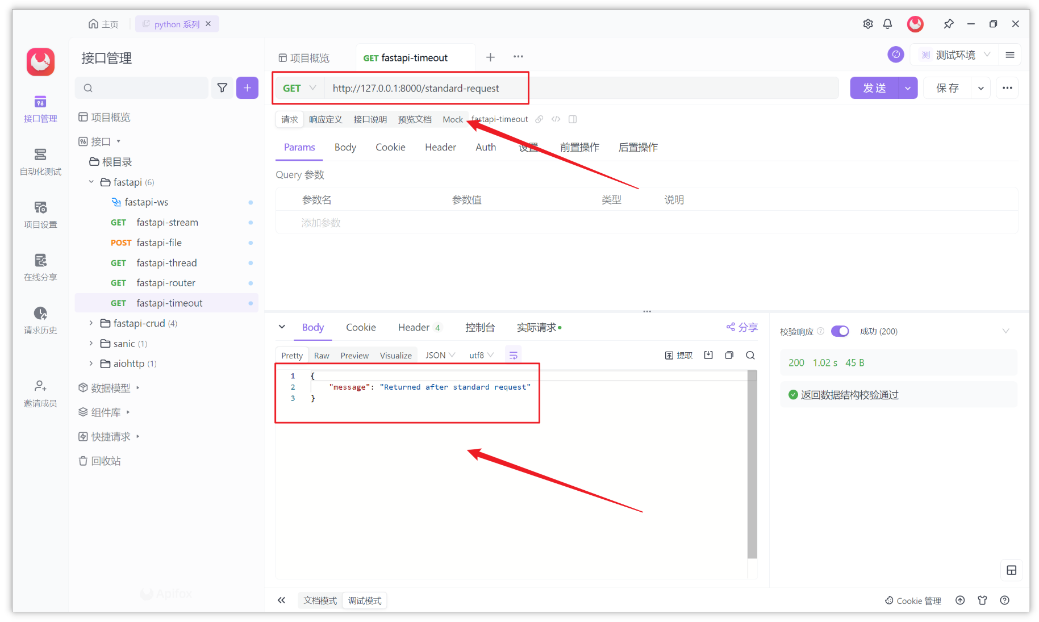Viewport: 1039px width, 622px height.
Task: Click the 发送 send button
Action: 875,87
